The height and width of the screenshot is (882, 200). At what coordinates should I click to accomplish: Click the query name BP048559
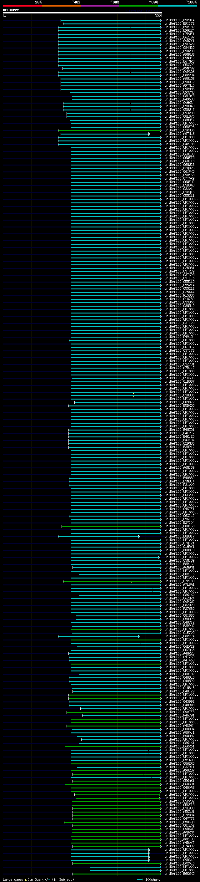(12, 10)
